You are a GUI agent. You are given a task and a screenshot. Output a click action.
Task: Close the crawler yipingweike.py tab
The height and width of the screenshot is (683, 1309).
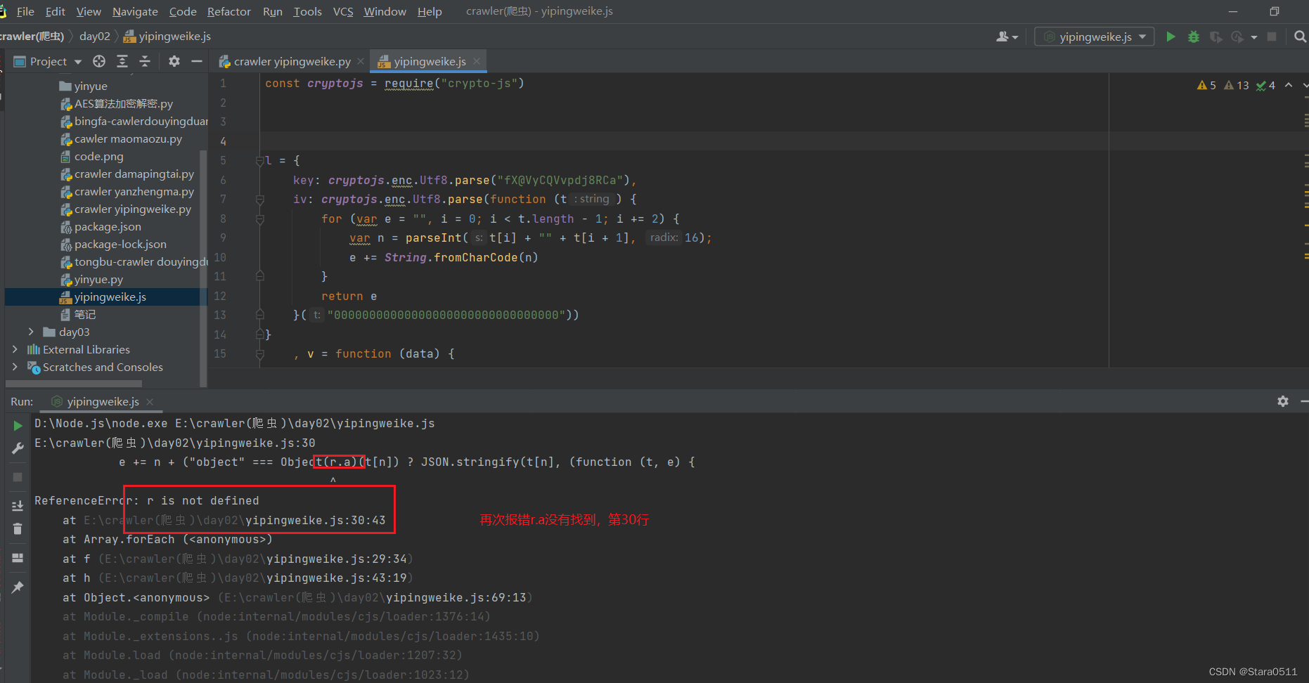(x=361, y=61)
